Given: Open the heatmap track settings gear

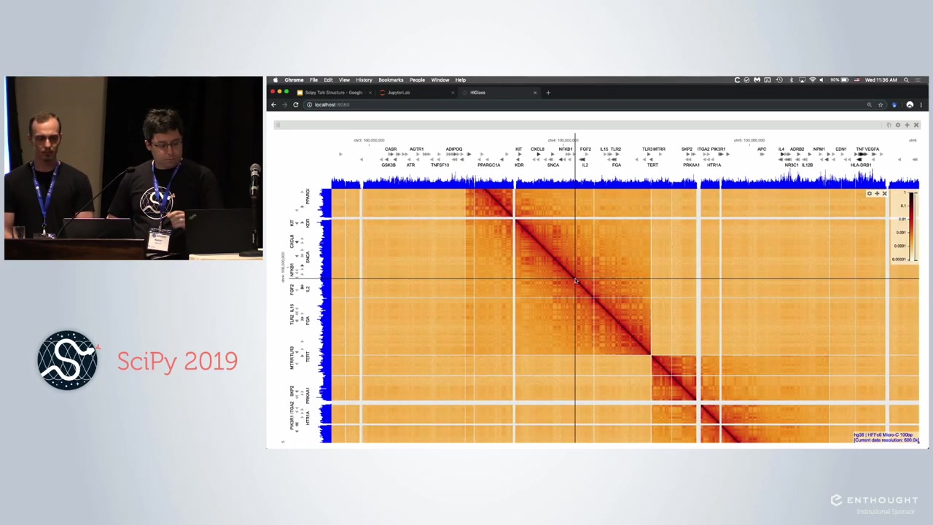Looking at the screenshot, I should coord(870,193).
